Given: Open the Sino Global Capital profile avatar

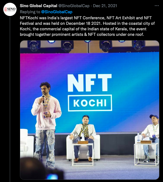Looking at the screenshot, I should tap(10, 9).
